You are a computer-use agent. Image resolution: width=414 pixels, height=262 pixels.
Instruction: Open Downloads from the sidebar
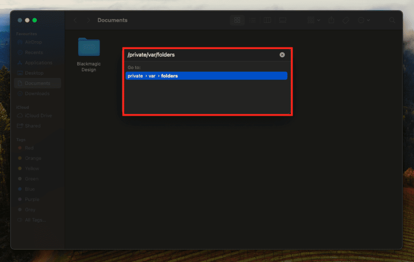pyautogui.click(x=34, y=93)
